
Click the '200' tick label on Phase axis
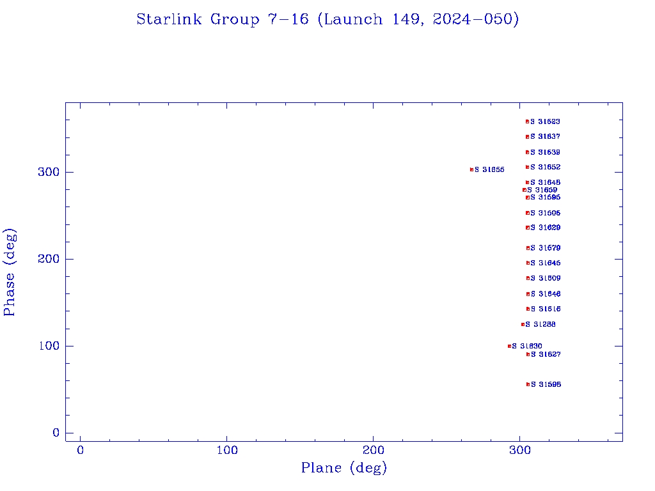49,259
